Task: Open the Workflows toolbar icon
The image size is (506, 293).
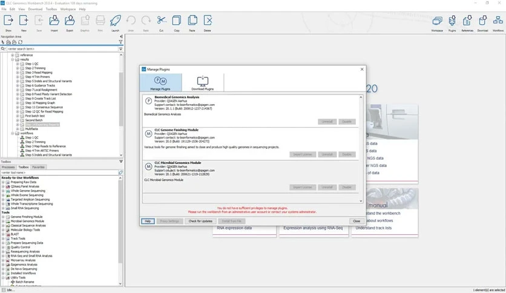Action: (x=498, y=21)
